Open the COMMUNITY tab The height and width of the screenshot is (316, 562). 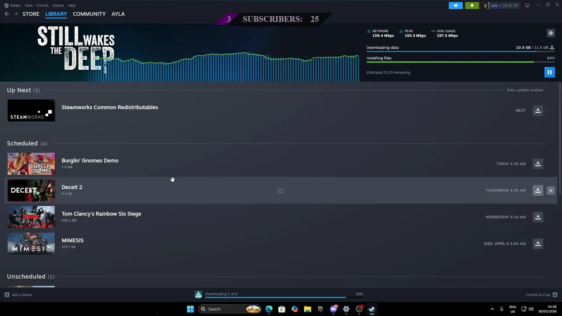pos(89,14)
